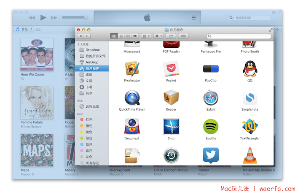Screen dimensions: 295x193
Task: Select the 橙色 orange tag
Action: [92, 126]
